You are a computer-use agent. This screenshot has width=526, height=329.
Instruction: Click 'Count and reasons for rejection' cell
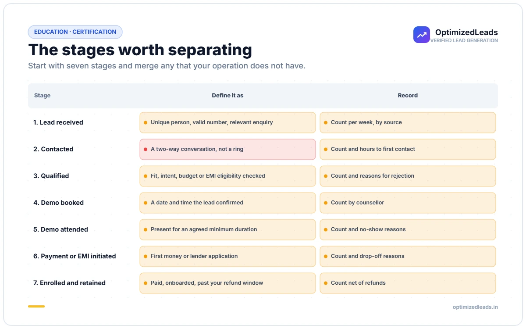click(x=408, y=176)
